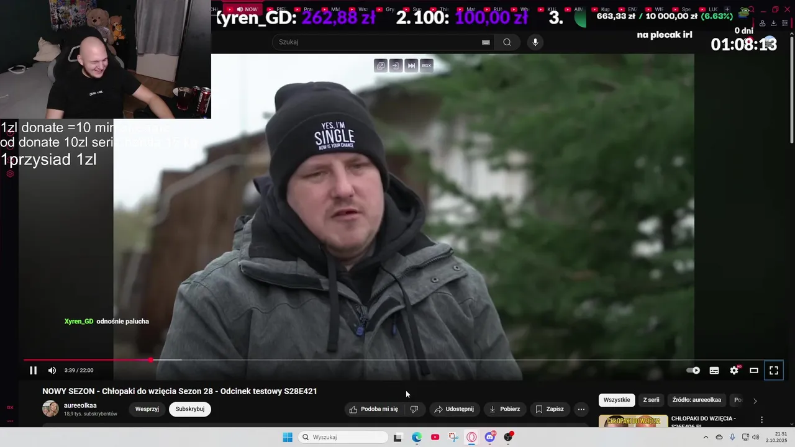Open the on-screen keyboard icon in search
Image resolution: width=795 pixels, height=447 pixels.
click(486, 42)
